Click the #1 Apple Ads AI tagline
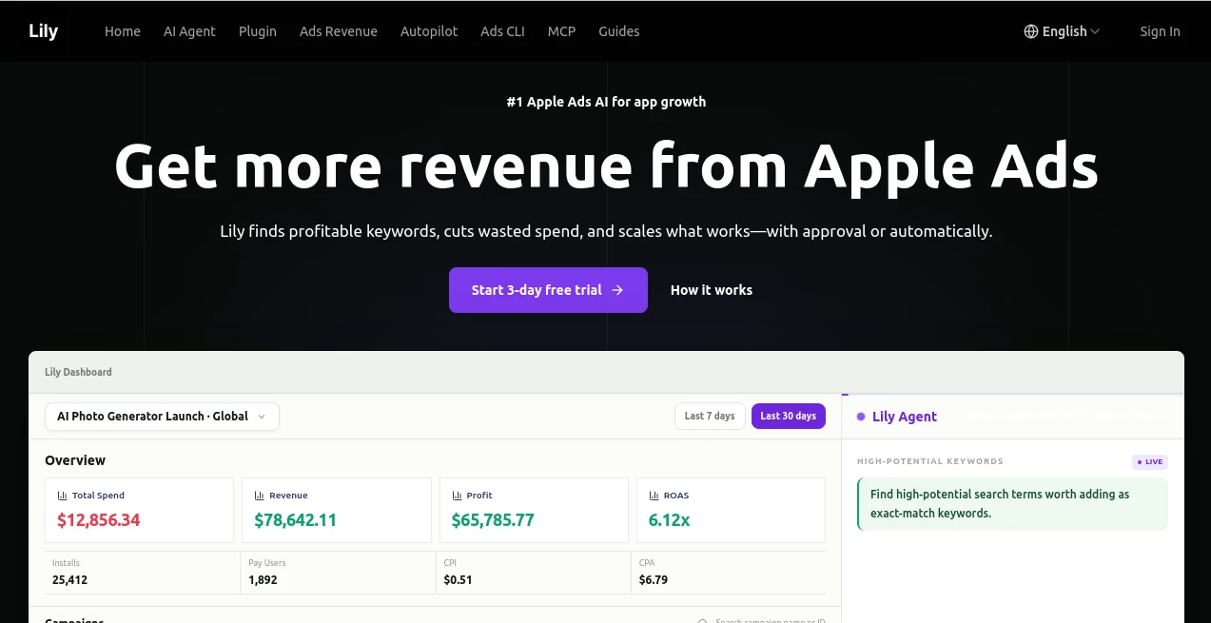Screen dimensions: 1211x623 [606, 102]
